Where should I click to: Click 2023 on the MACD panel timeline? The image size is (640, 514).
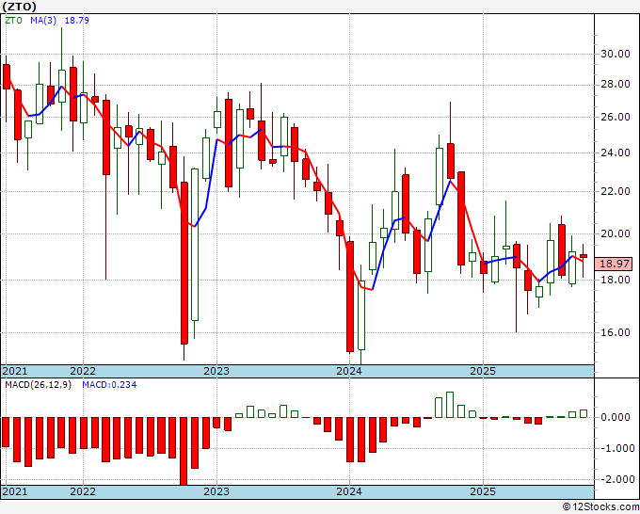216,491
